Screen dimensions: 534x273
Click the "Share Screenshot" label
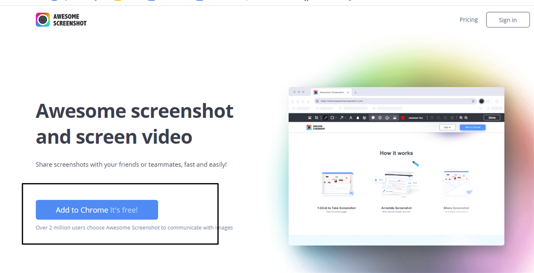456,208
